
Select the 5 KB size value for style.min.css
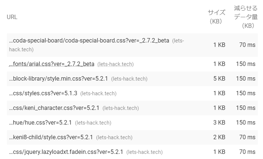point(219,78)
